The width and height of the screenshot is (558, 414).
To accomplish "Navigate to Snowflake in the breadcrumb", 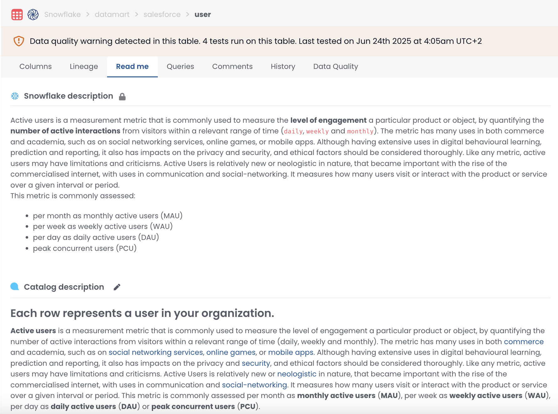I will coord(62,14).
